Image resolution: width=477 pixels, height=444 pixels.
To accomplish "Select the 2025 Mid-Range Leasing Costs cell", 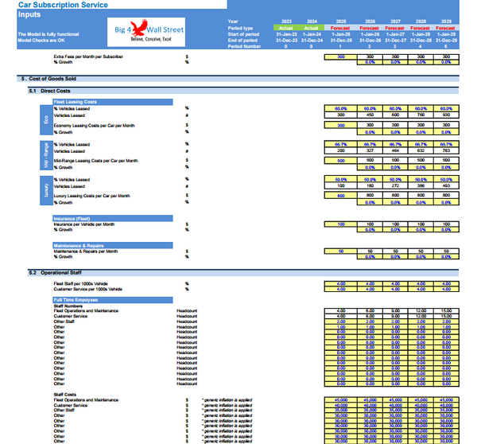I will pyautogui.click(x=340, y=161).
